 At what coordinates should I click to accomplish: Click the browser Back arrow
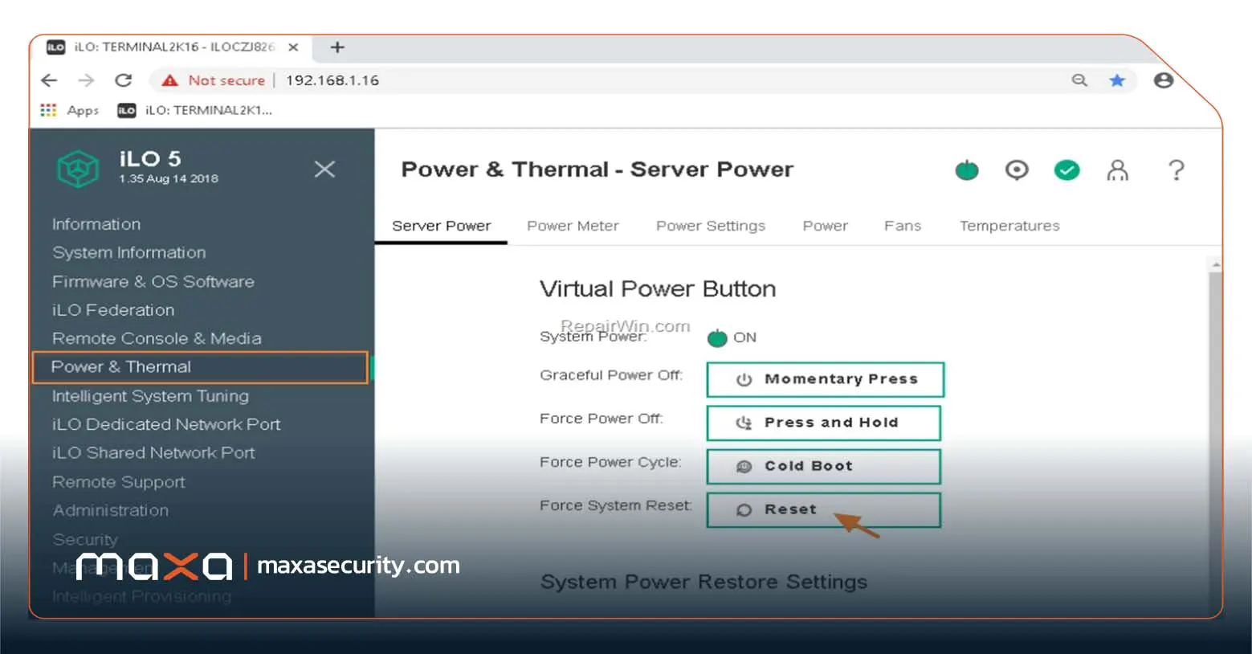tap(49, 80)
